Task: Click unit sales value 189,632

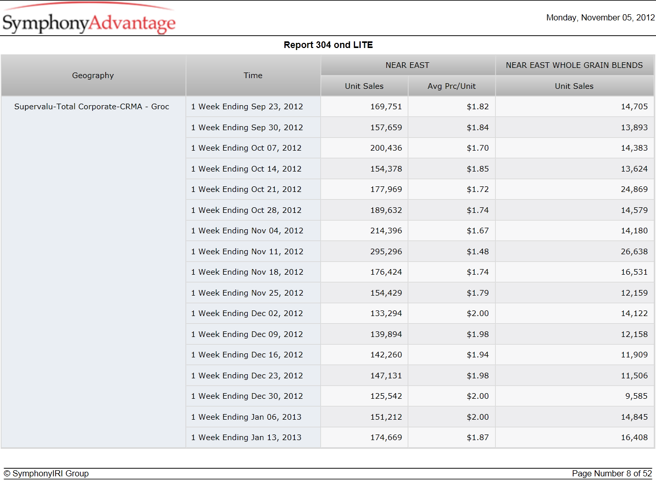Action: pos(386,210)
